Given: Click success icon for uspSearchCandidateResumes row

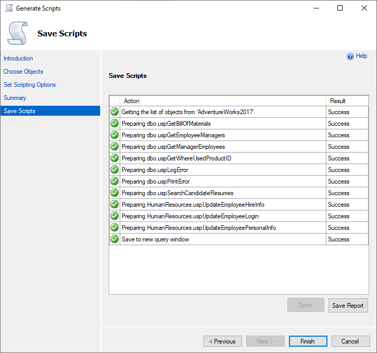Looking at the screenshot, I should tap(114, 193).
